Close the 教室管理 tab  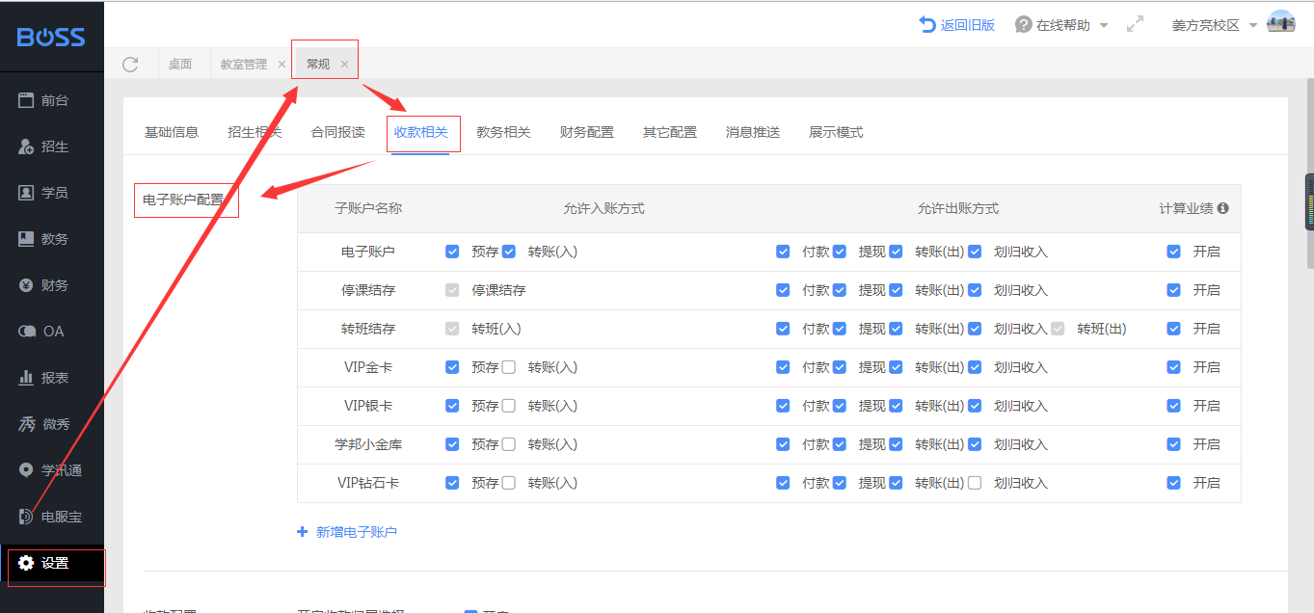pyautogui.click(x=282, y=65)
